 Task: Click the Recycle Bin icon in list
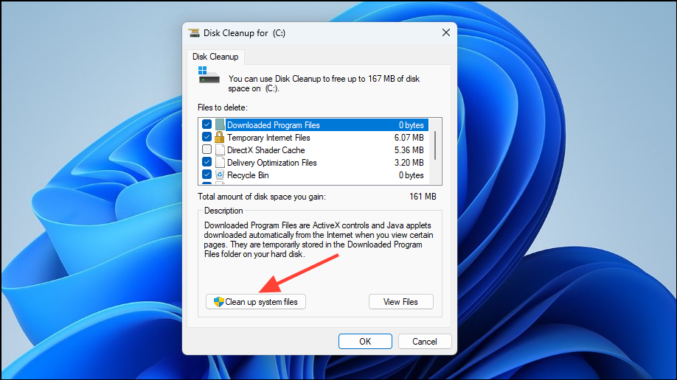(x=220, y=175)
